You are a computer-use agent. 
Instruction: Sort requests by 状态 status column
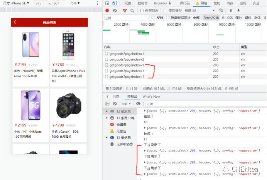tap(226, 47)
